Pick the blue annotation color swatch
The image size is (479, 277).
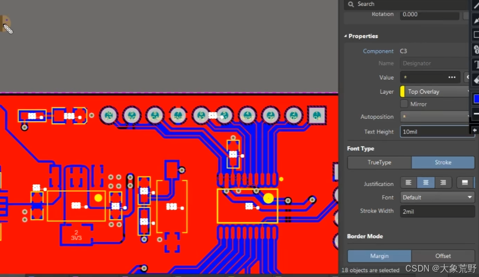pos(476,99)
